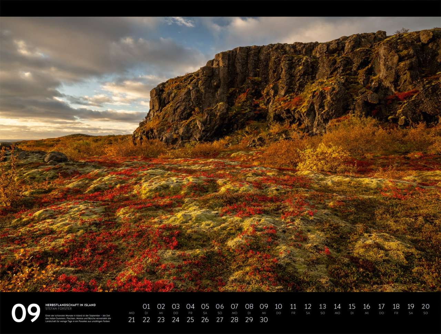This screenshot has width=441, height=334.
Task: Select the title Herbstlandschaft in Island
Action: [x=71, y=305]
